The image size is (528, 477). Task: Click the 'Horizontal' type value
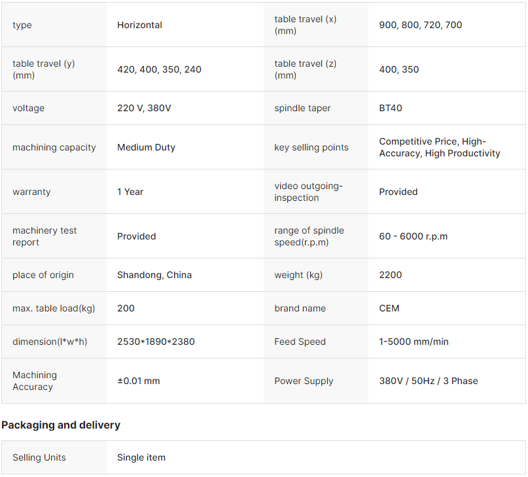click(x=139, y=25)
